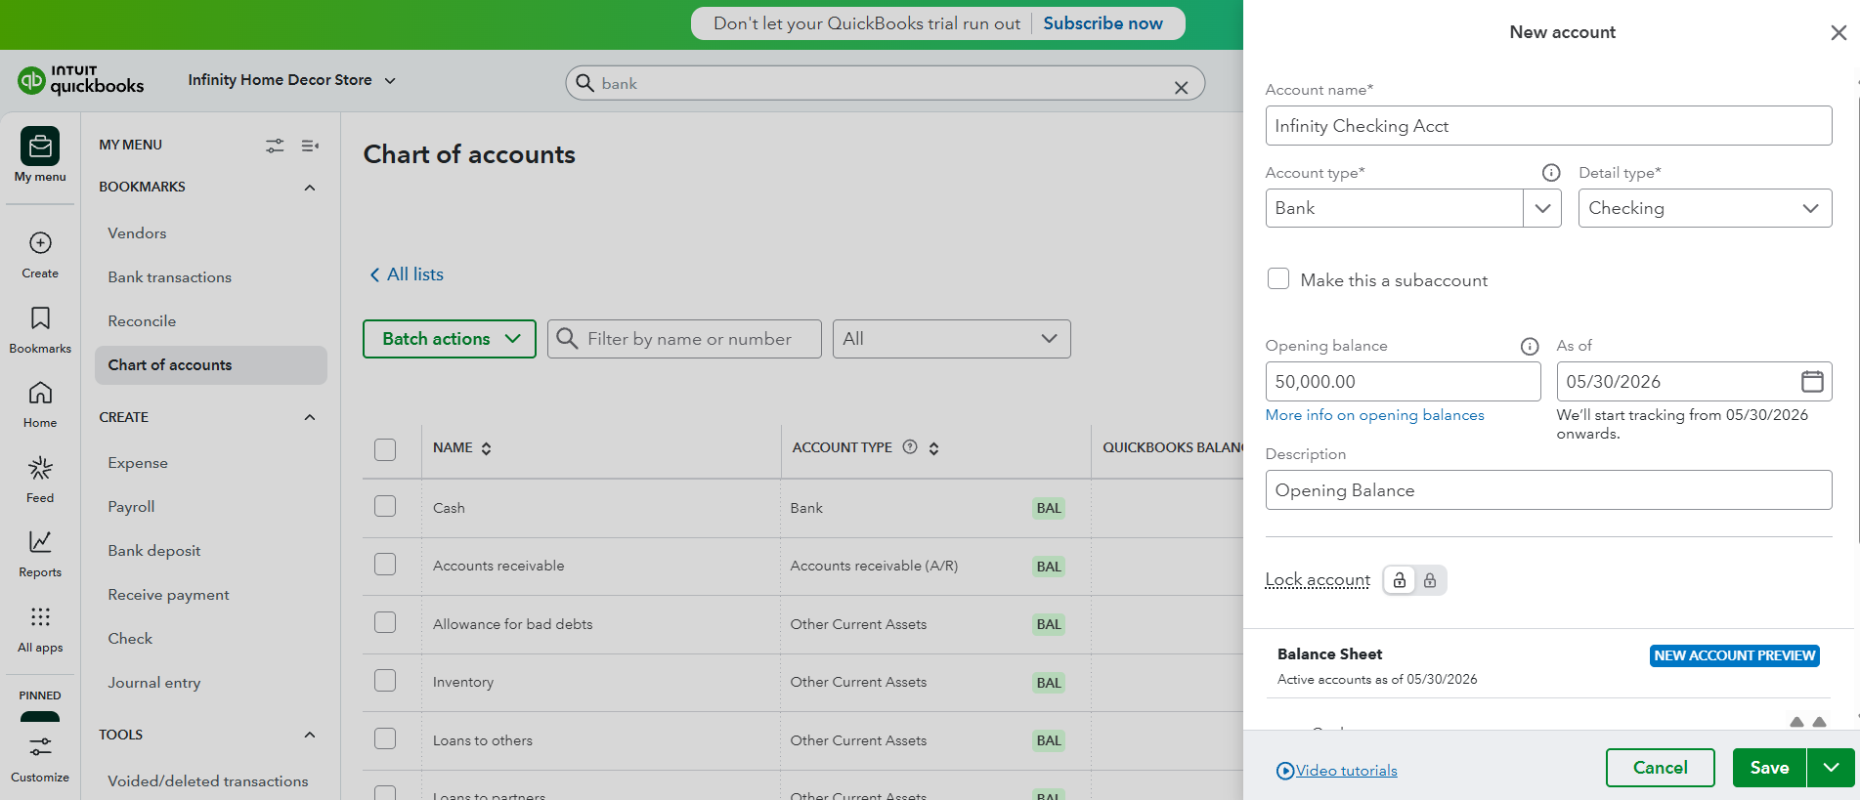
Task: Open the All filter dropdown
Action: (951, 339)
